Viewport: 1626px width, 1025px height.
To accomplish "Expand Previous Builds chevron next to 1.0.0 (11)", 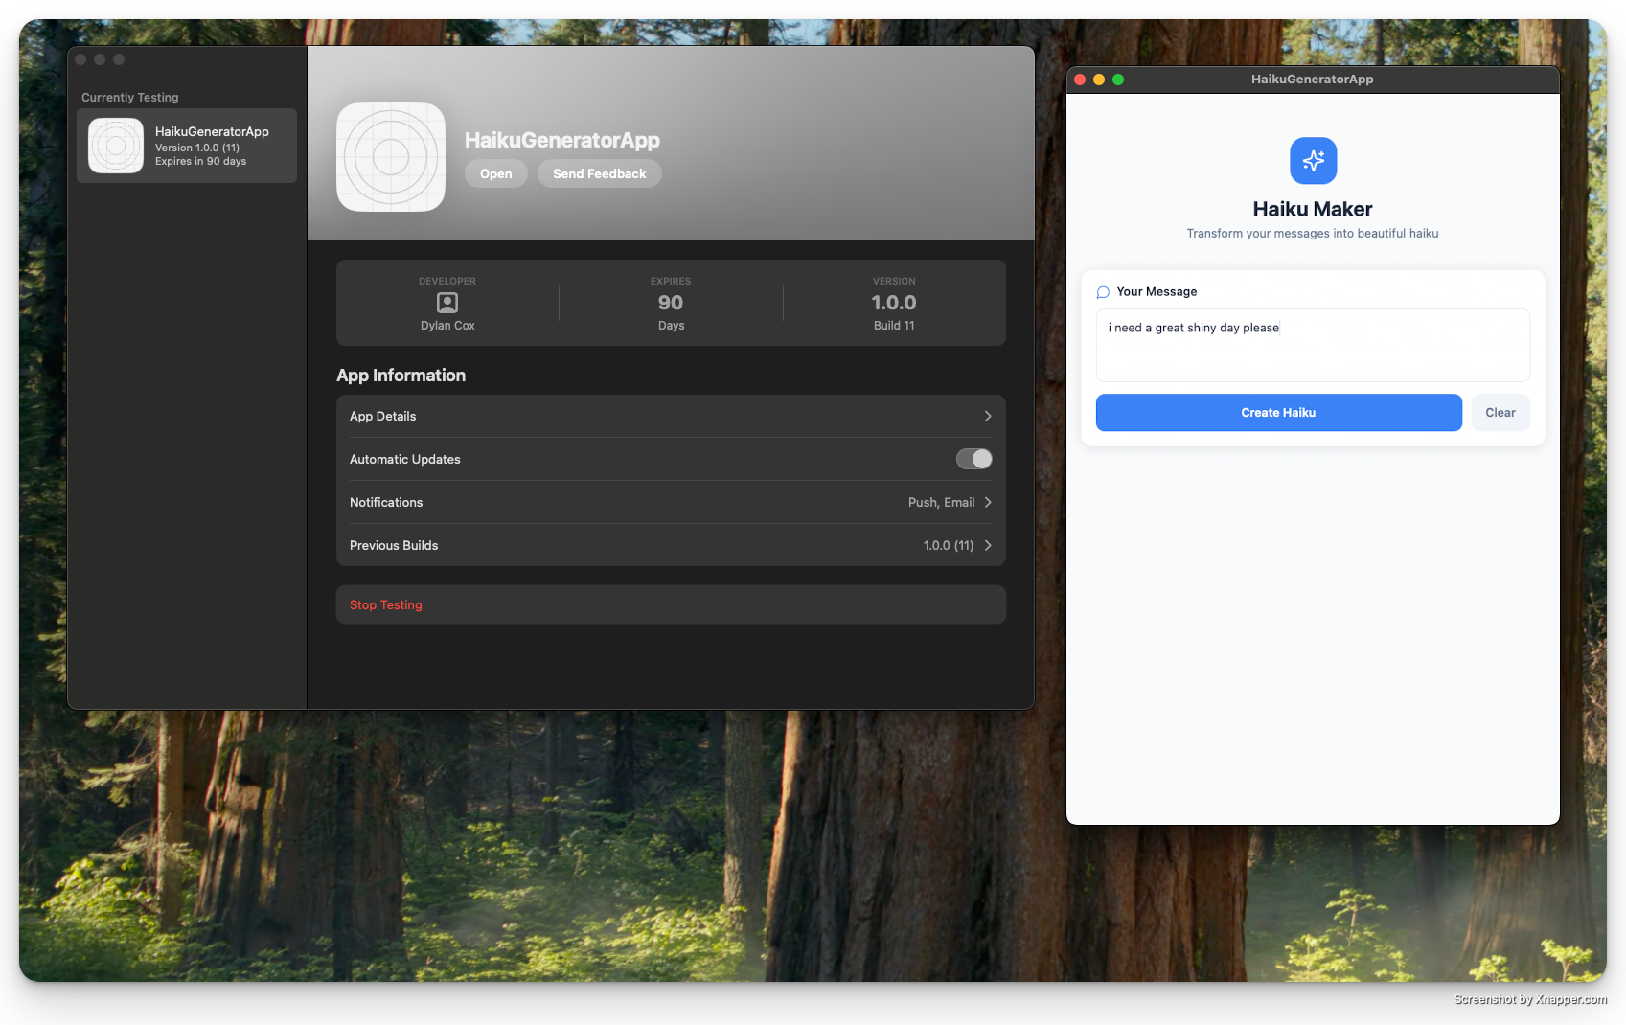I will pos(988,545).
